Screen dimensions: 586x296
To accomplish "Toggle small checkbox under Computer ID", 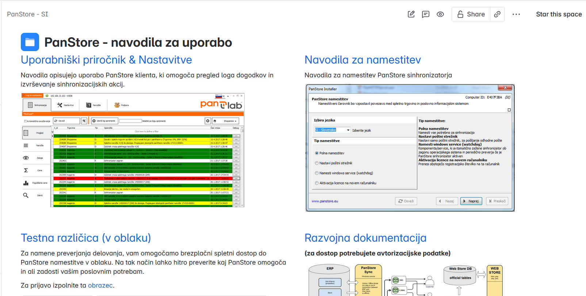I will coord(509,110).
